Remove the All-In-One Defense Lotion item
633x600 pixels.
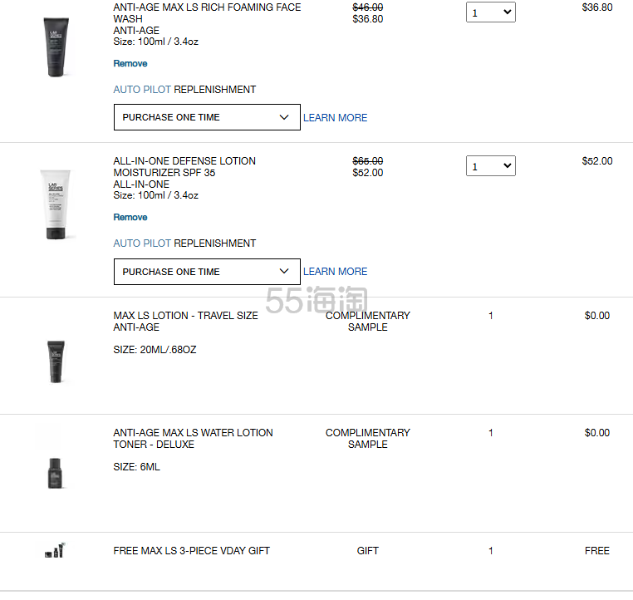point(130,217)
